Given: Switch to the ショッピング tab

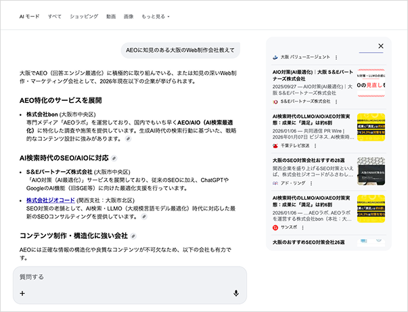Looking at the screenshot, I should [84, 16].
